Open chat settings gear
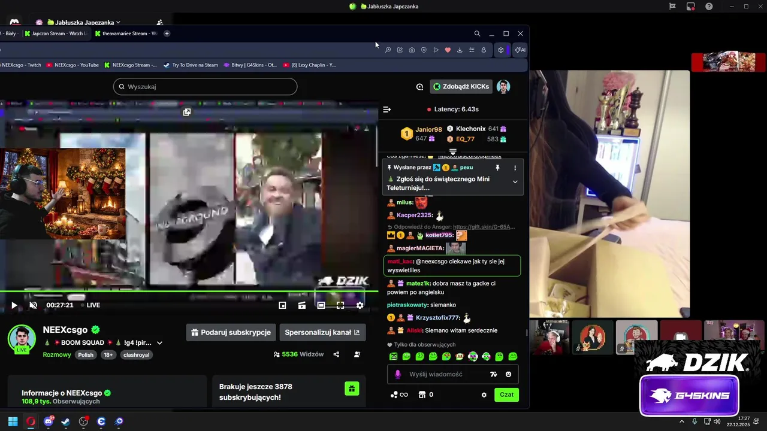Viewport: 767px width, 431px height. click(x=484, y=395)
